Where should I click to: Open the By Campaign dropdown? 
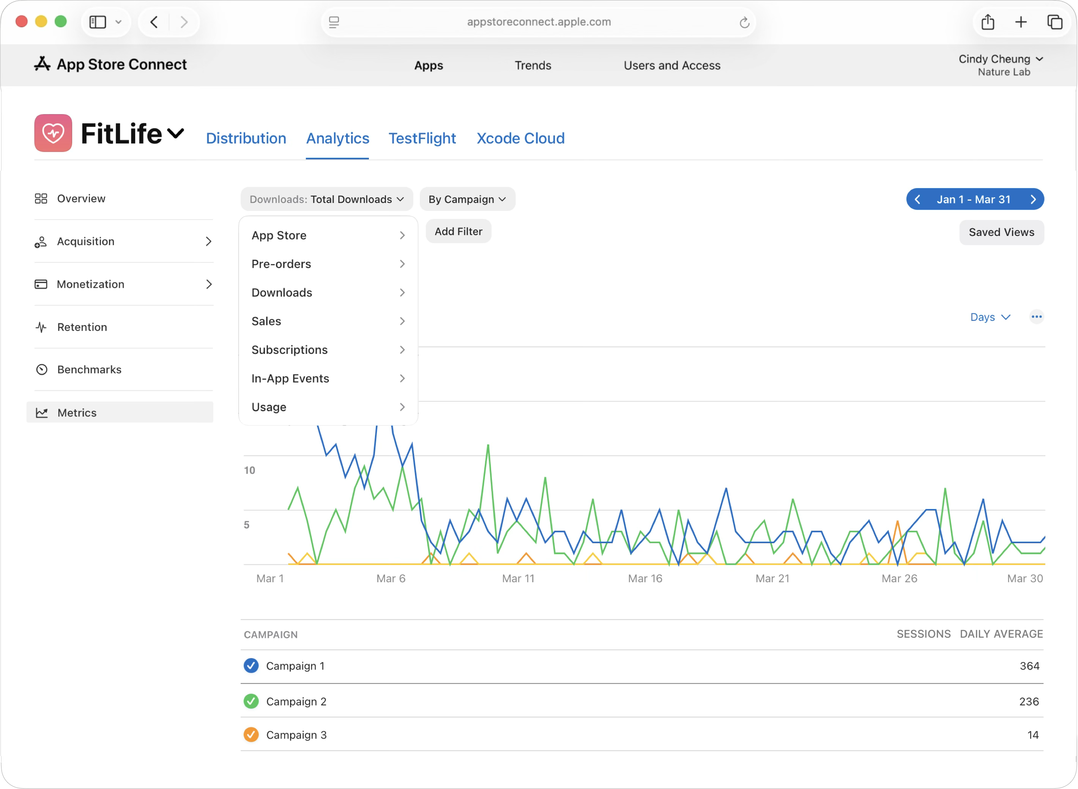point(467,200)
